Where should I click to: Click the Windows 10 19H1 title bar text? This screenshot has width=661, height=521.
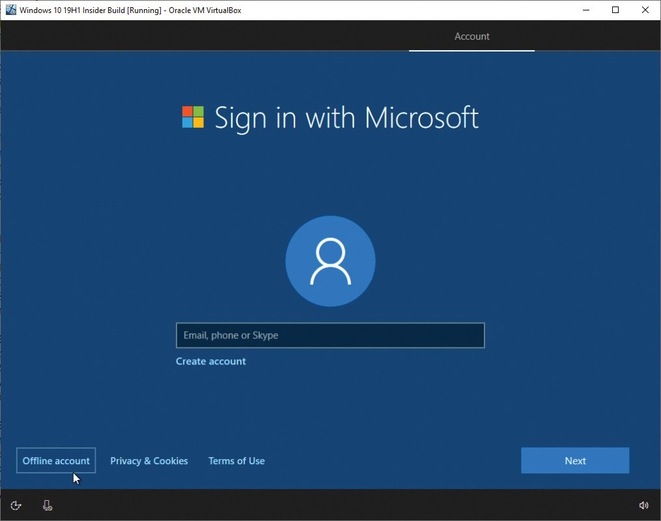(x=130, y=10)
